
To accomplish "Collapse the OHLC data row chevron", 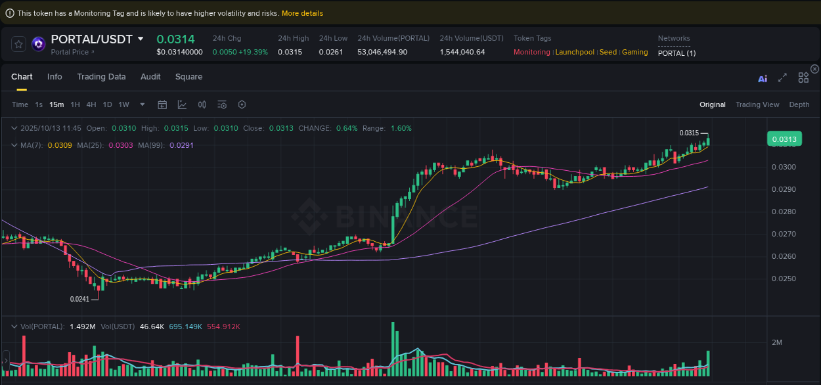I will pos(14,128).
